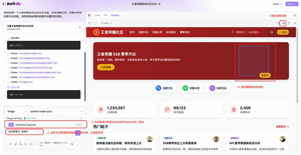Click author avatar on the S28 post
Viewport: 301px width, 155px height.
coord(216,139)
